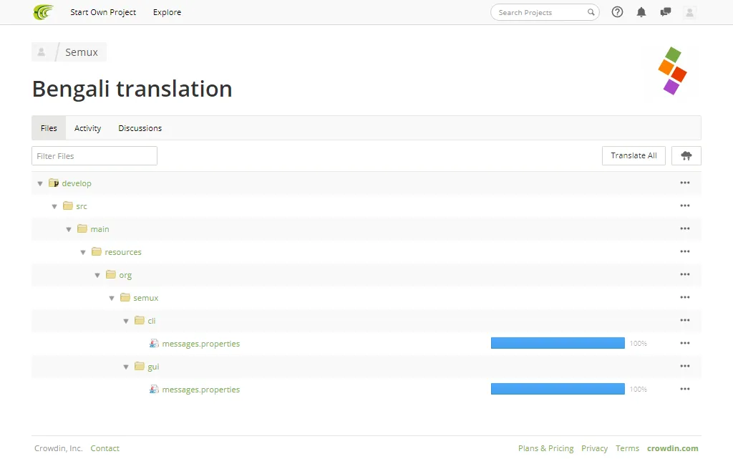Focus the Filter Files input
The image size is (733, 459).
click(x=94, y=155)
